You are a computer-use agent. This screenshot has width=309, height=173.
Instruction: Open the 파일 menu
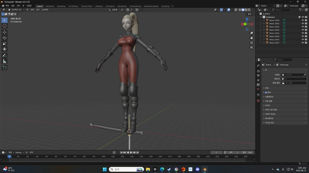point(7,6)
